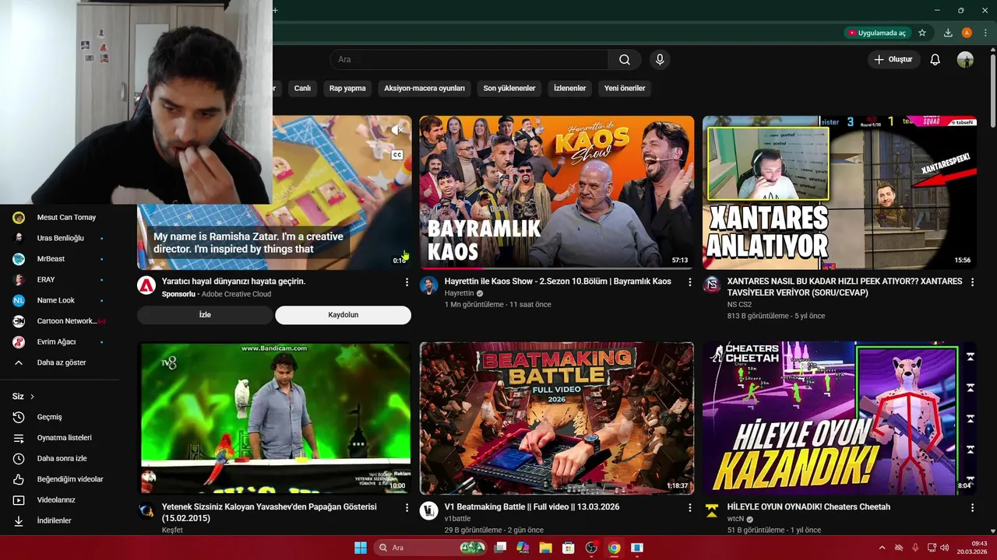
Task: Click the Kaydolun button
Action: (x=343, y=315)
